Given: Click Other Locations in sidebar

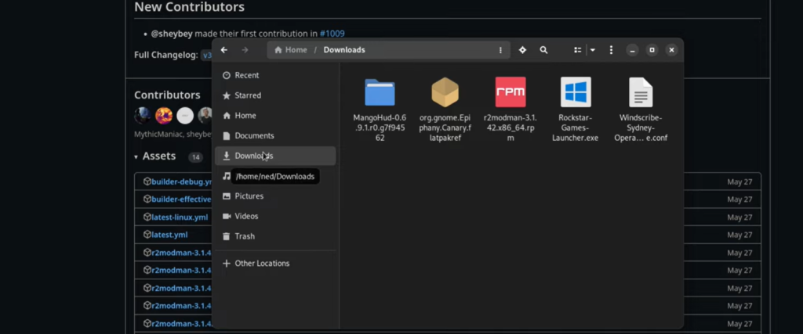Looking at the screenshot, I should click(275, 264).
